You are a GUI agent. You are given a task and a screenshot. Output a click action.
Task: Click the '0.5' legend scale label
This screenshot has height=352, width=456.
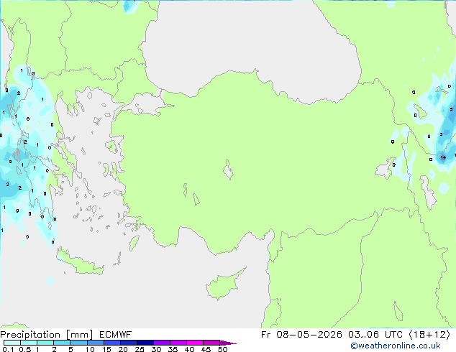coord(24,349)
